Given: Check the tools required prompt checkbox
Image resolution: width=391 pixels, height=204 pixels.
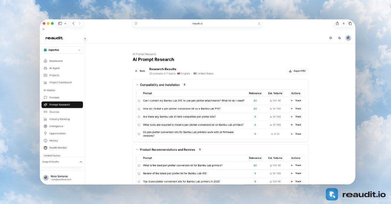Looking at the screenshot, I should (139, 125).
